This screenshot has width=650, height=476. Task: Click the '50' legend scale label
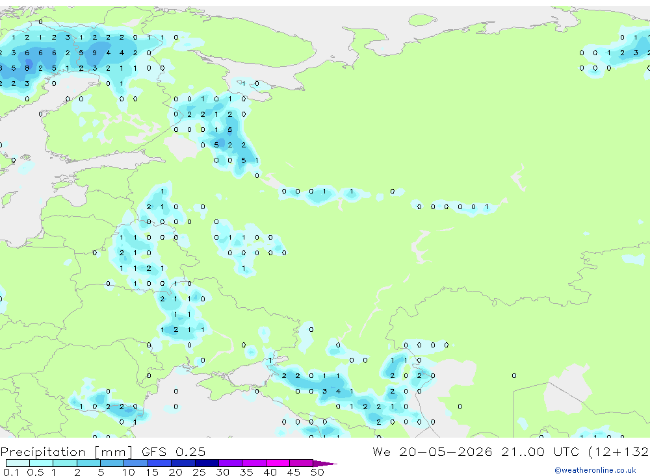coord(318,472)
